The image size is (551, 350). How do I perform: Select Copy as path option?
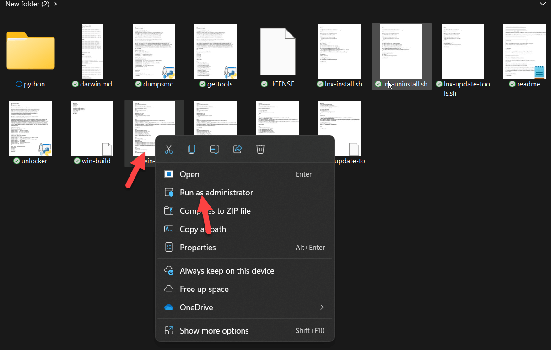click(x=203, y=229)
